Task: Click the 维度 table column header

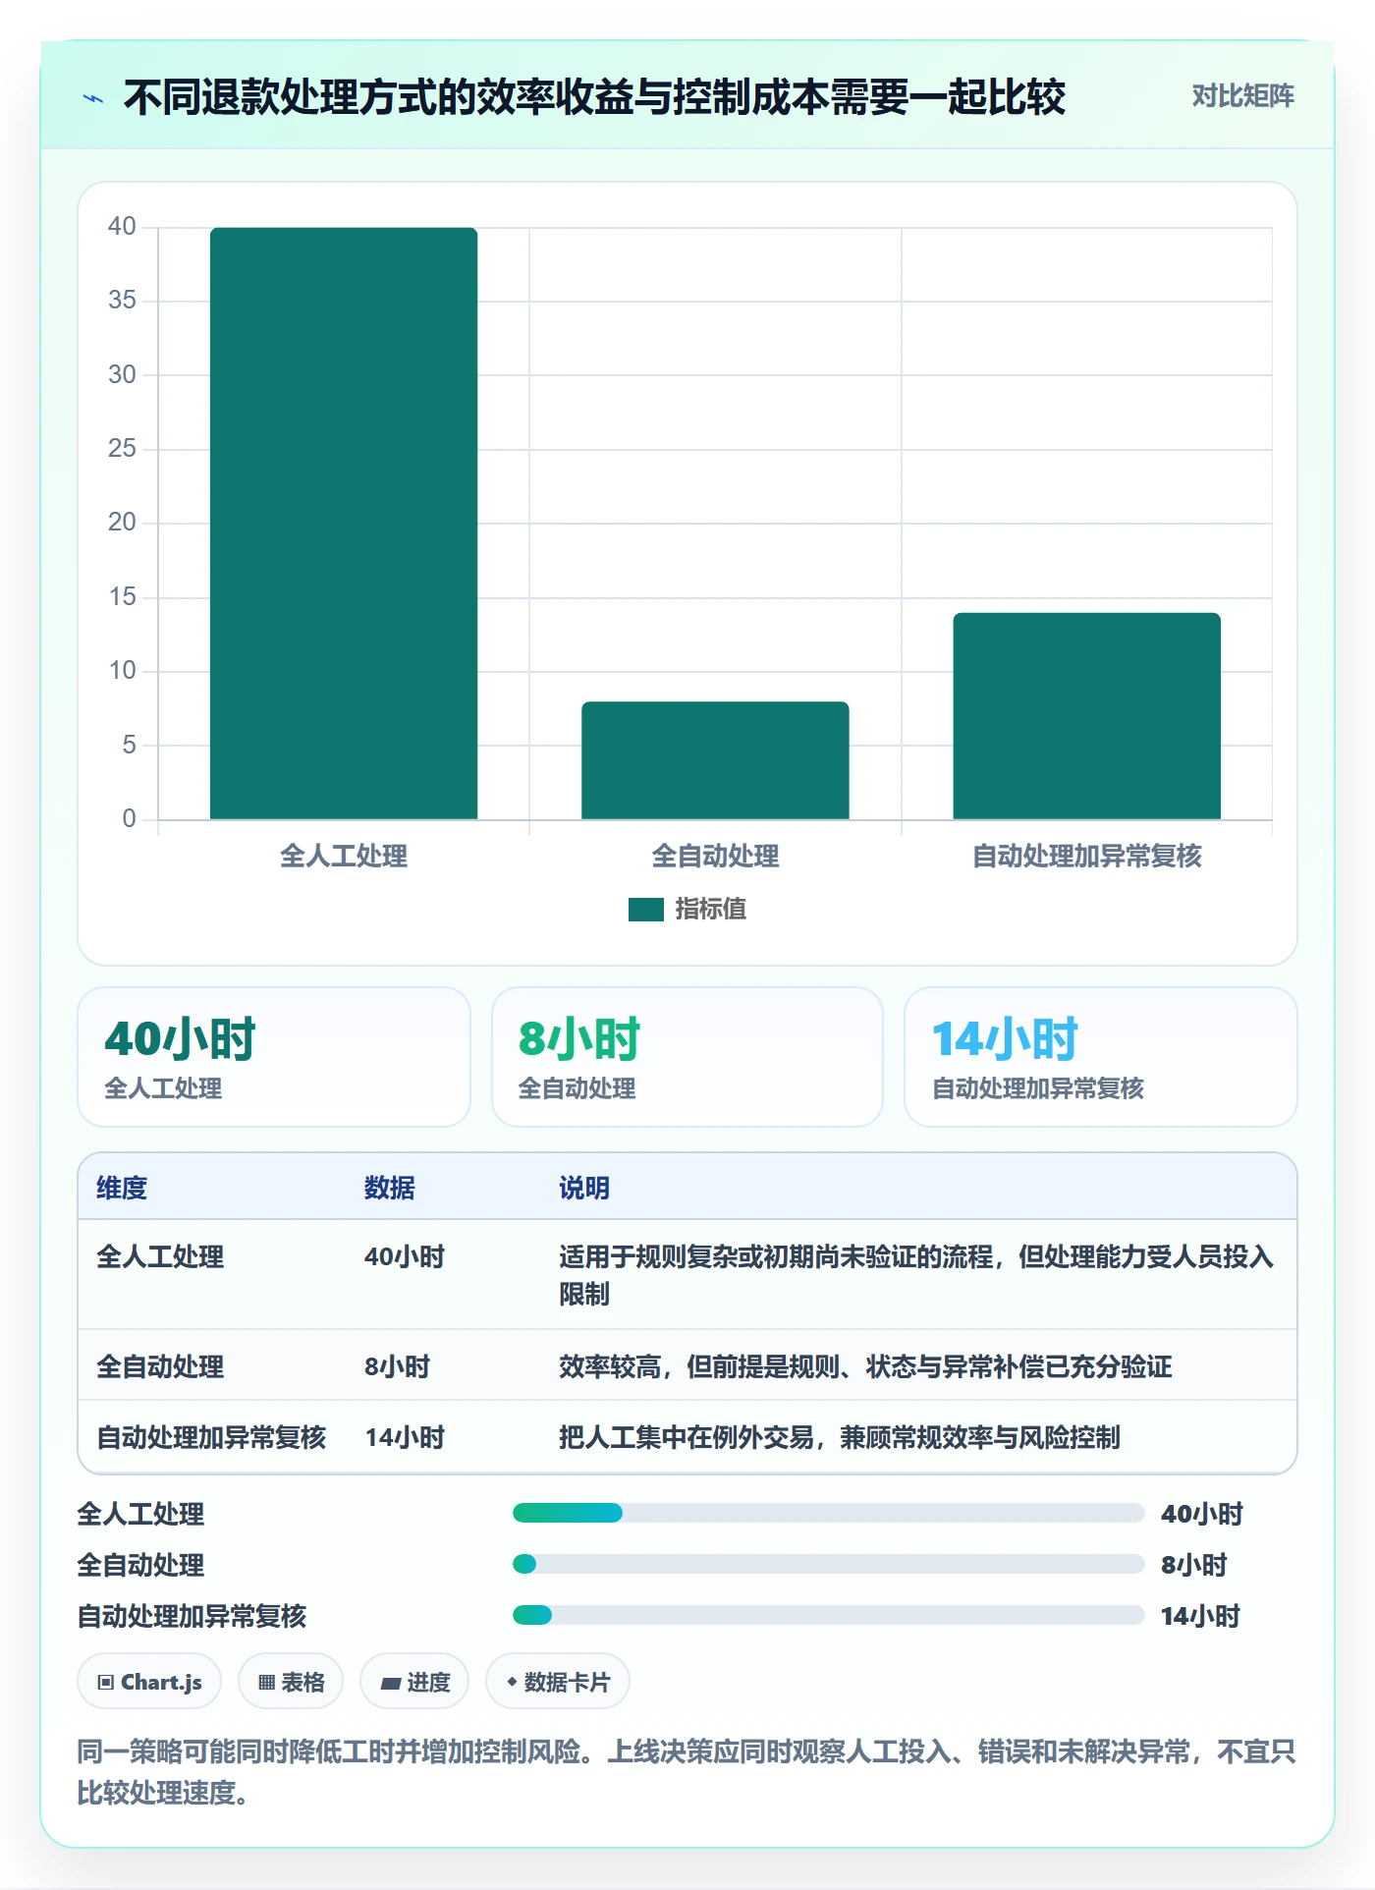Action: (122, 1188)
